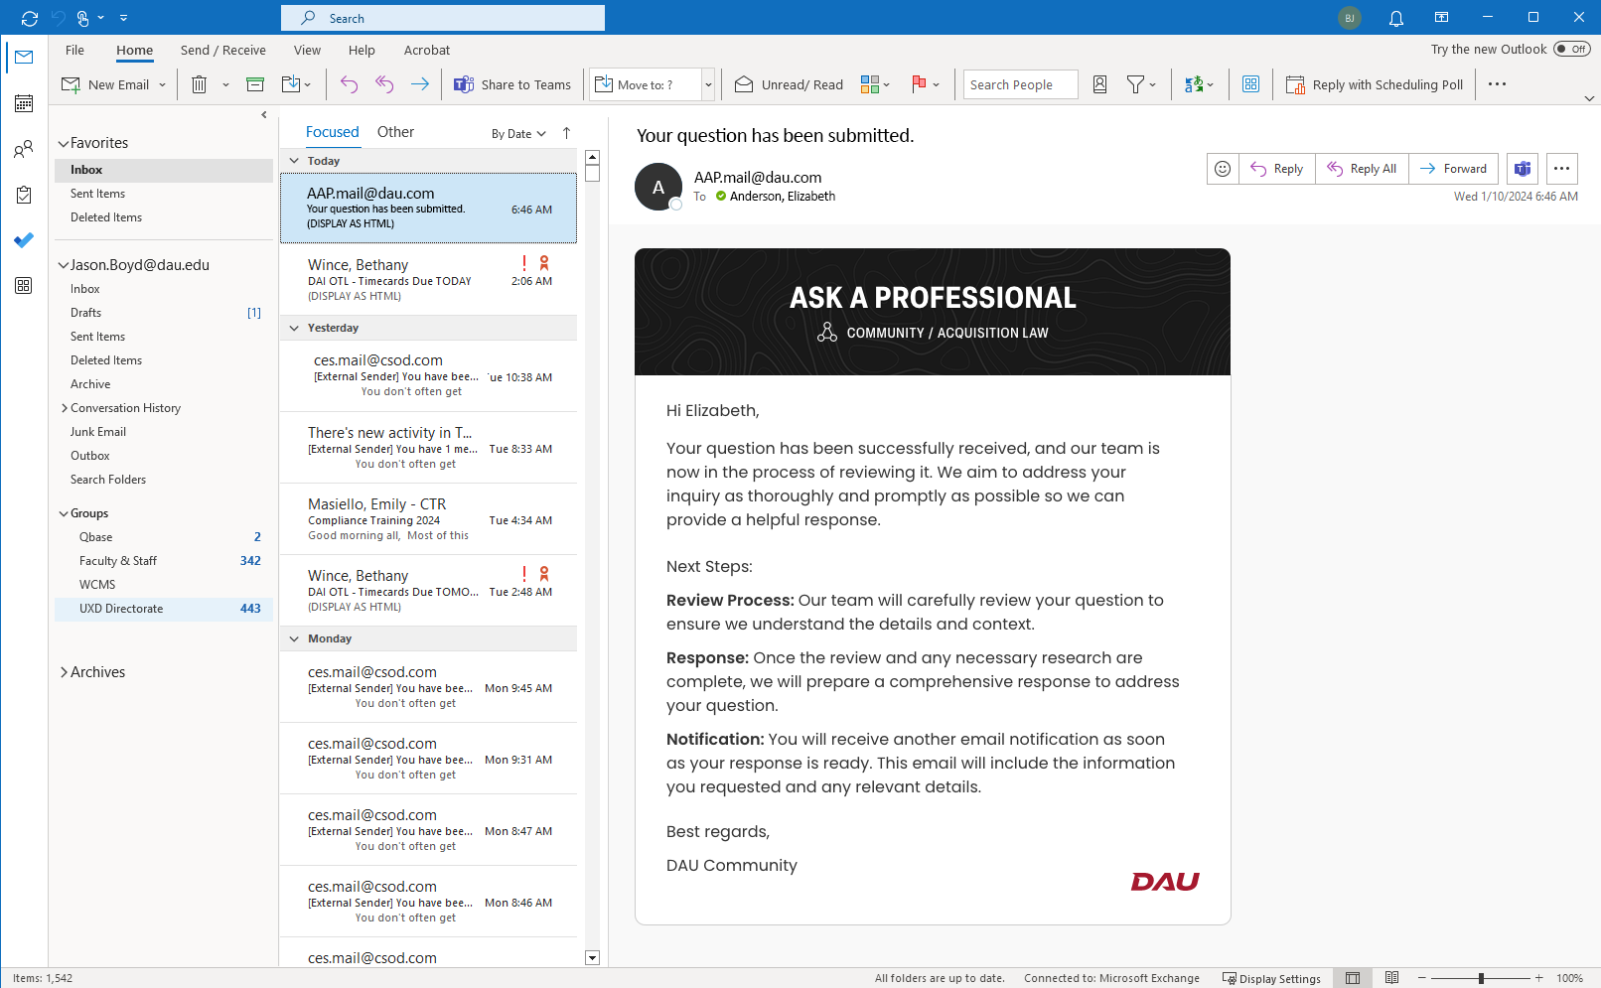
Task: Click the emoji reaction icon in message header
Action: coord(1223,169)
